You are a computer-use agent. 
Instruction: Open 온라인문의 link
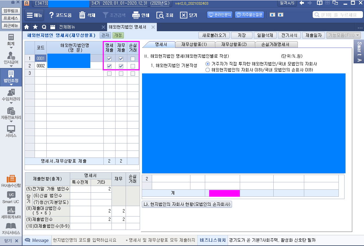pyautogui.click(x=220, y=15)
